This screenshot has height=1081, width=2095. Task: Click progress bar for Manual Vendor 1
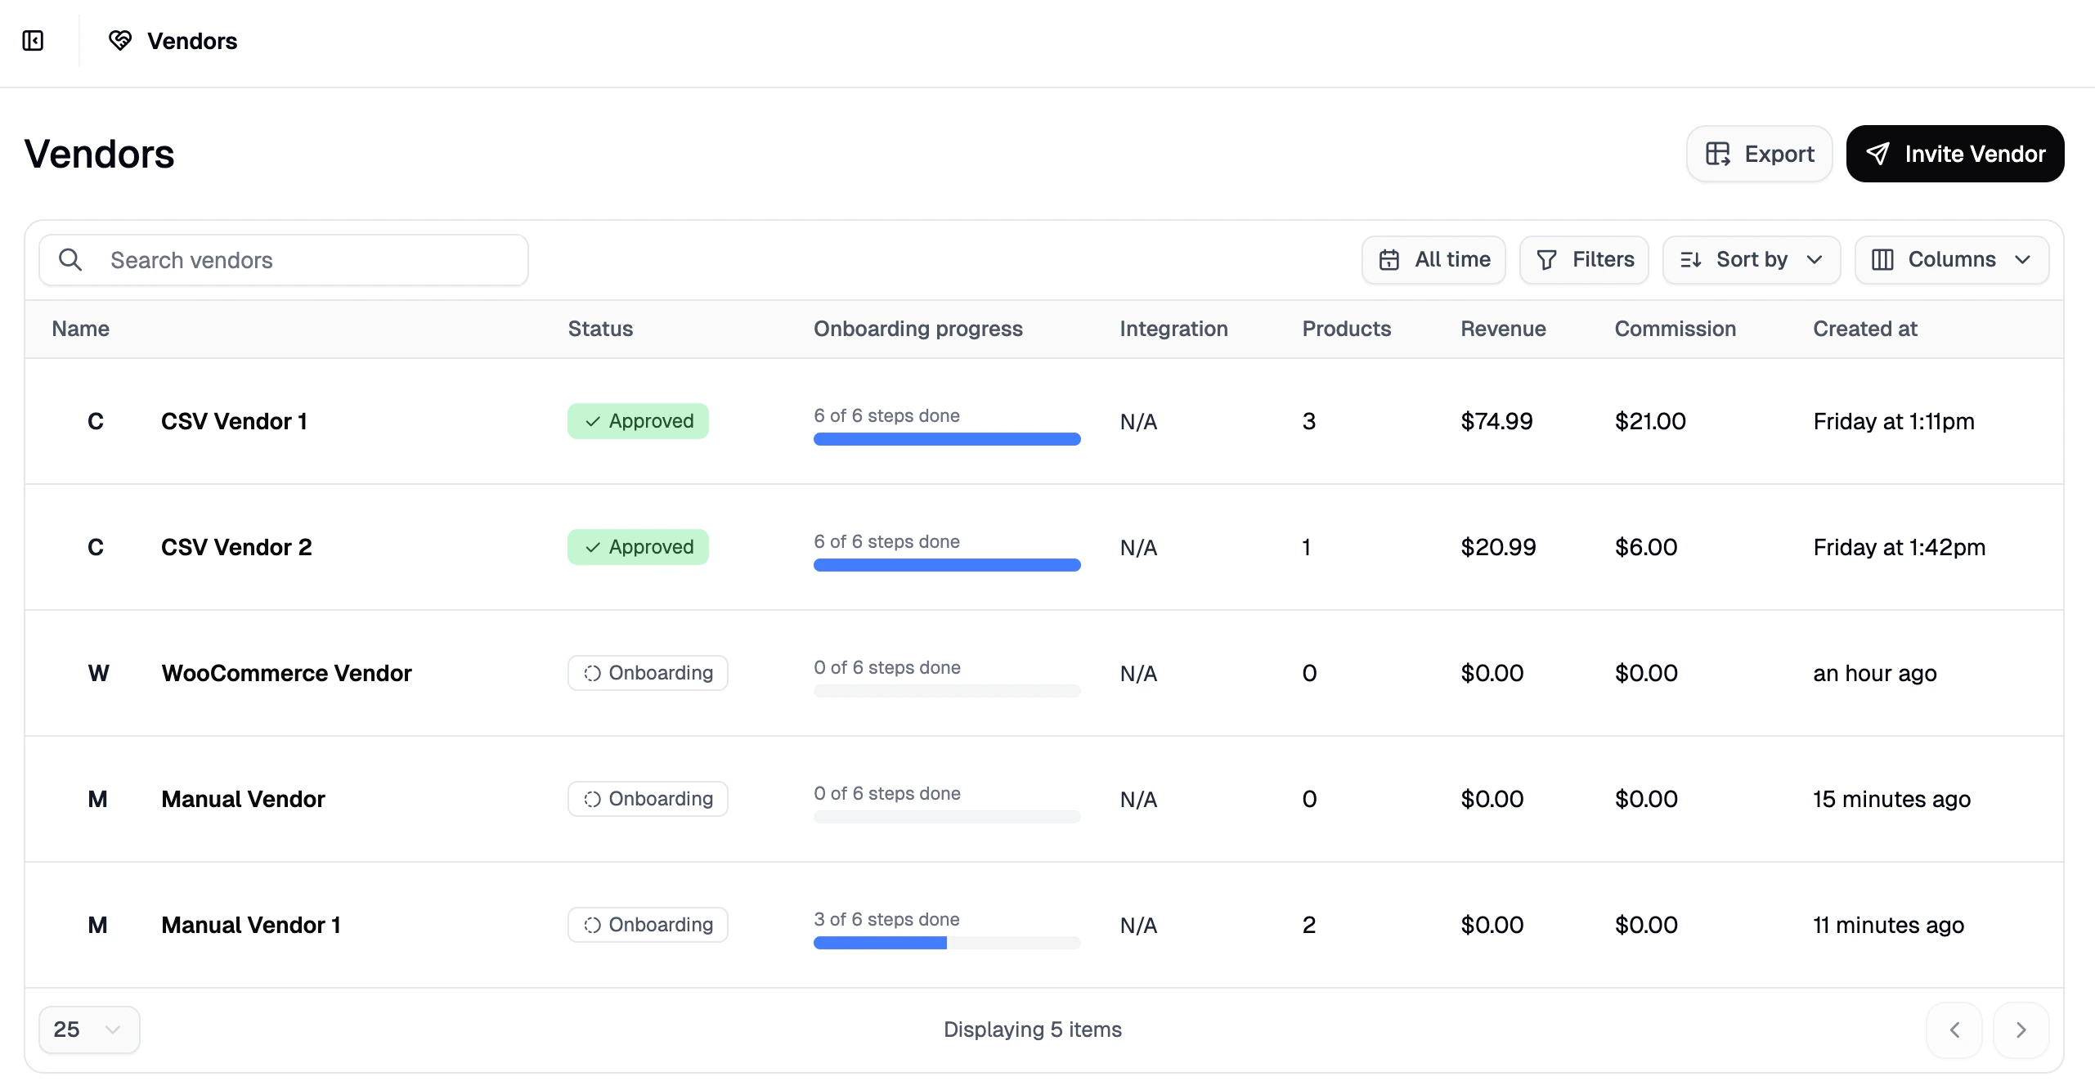click(x=947, y=943)
